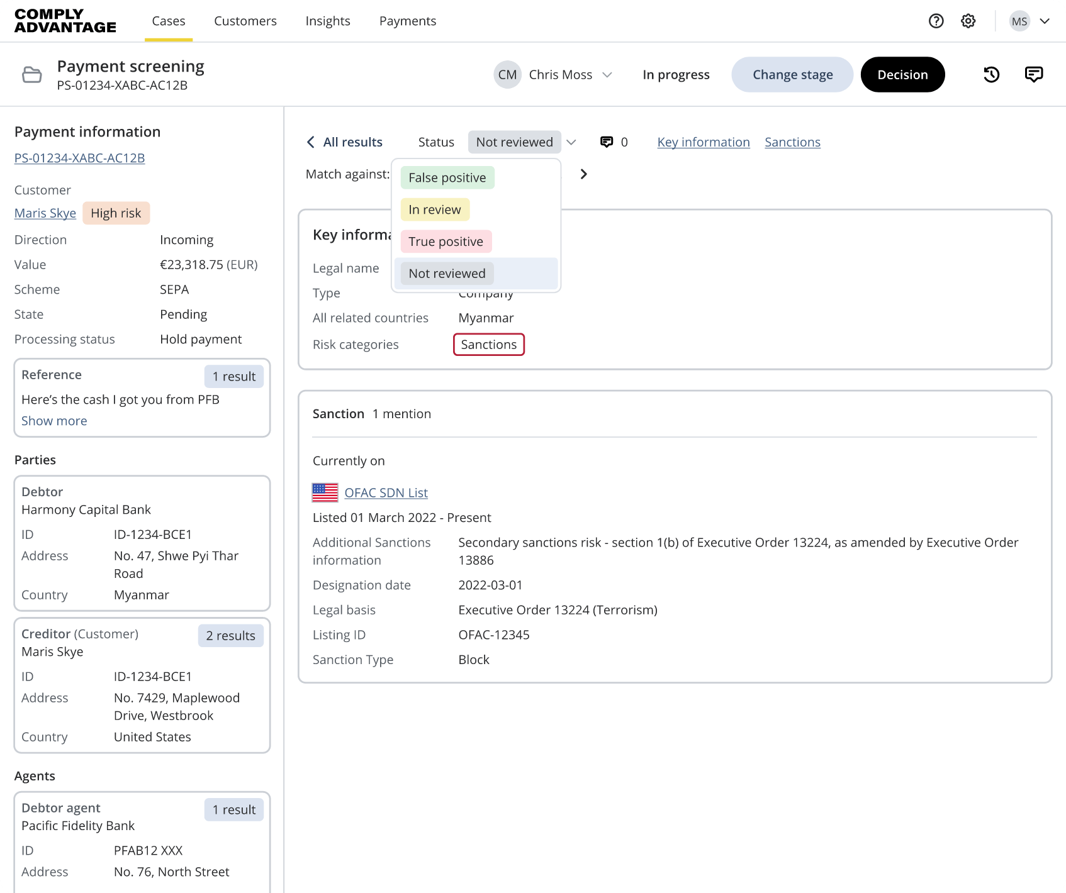Go to the Insights tab
This screenshot has width=1066, height=893.
click(x=327, y=21)
